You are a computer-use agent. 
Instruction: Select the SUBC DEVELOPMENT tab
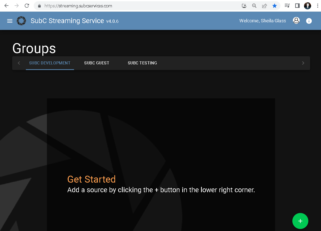50,63
